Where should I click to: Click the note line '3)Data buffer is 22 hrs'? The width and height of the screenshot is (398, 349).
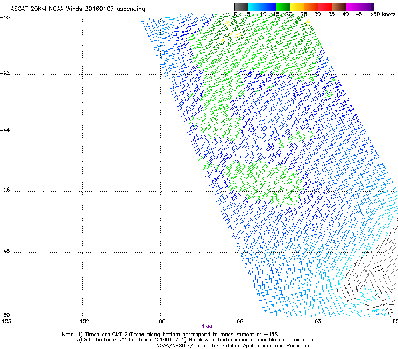click(195, 340)
